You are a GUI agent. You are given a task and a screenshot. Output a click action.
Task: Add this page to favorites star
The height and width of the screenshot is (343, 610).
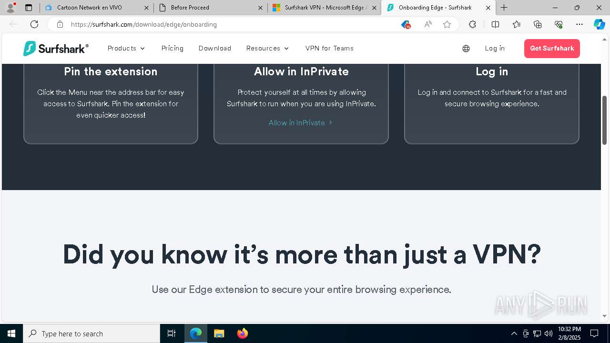point(447,24)
